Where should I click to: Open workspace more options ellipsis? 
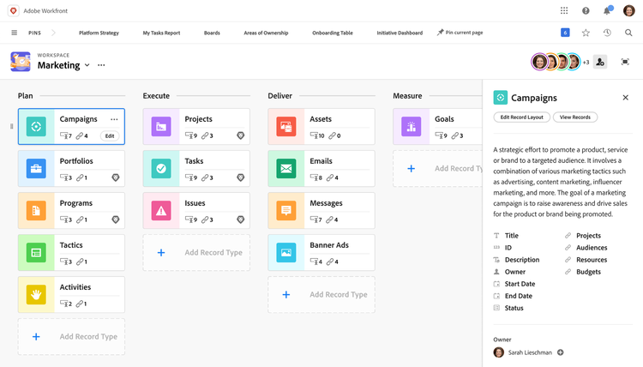coord(101,65)
